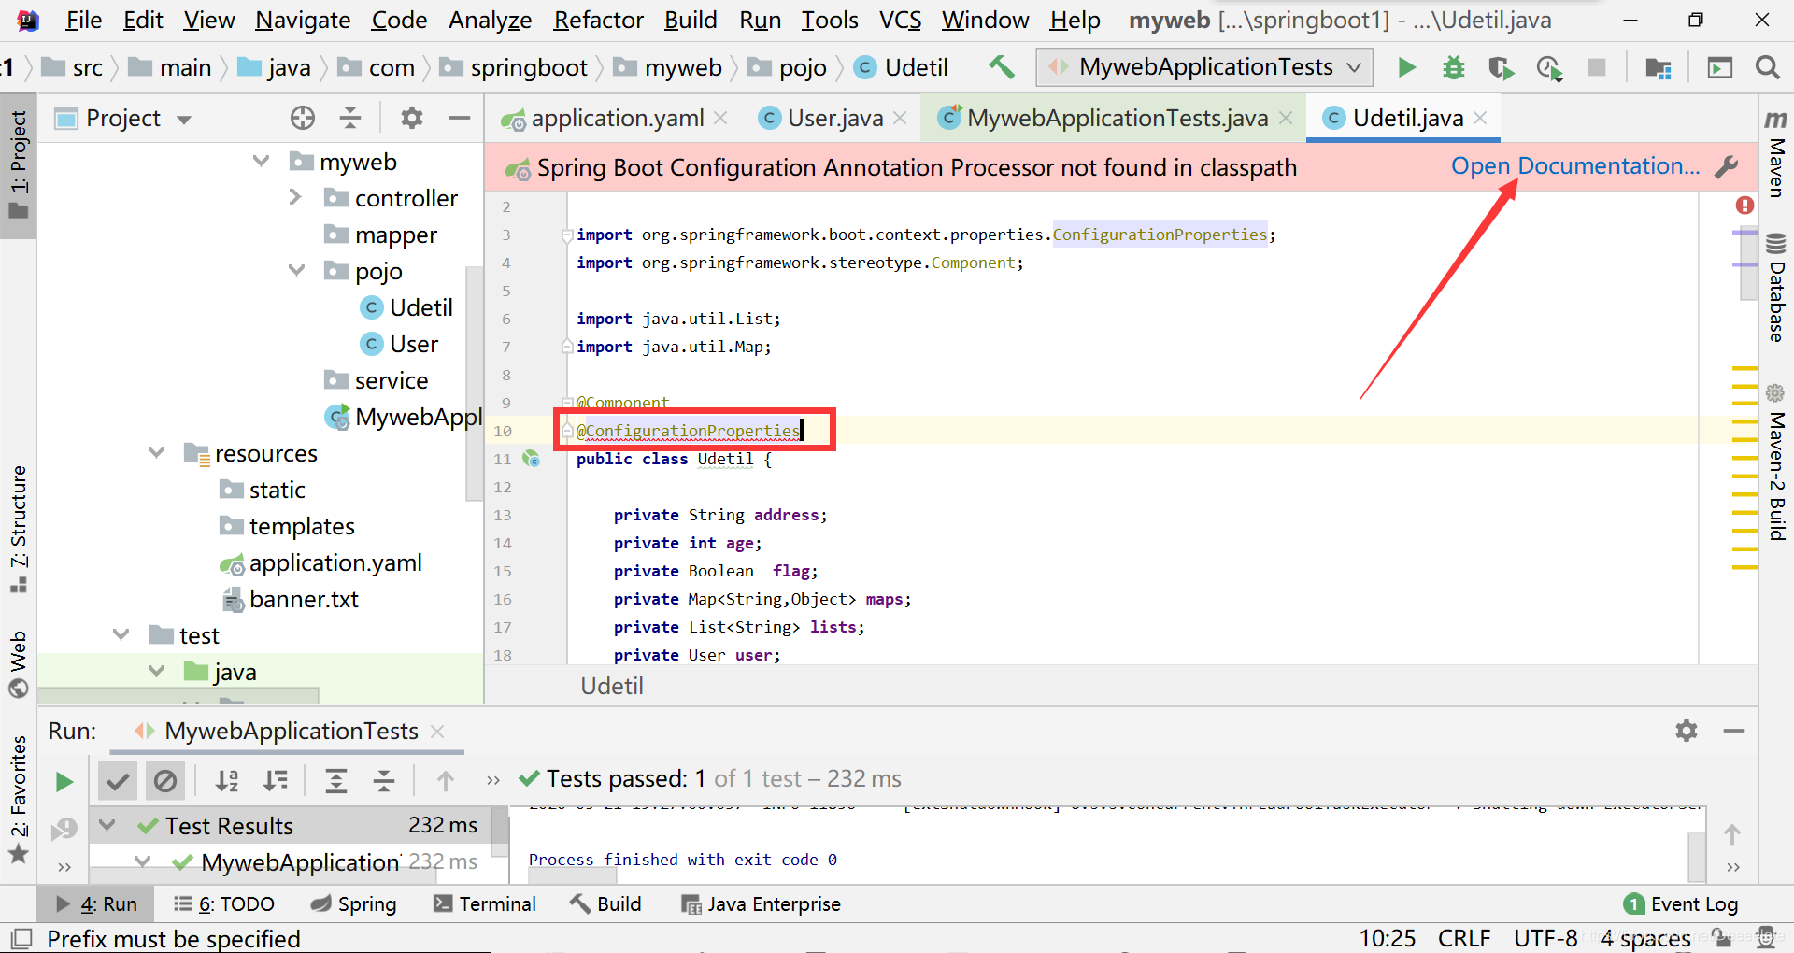Rerun tests with green play in Run panel
1794x953 pixels.
(x=64, y=781)
